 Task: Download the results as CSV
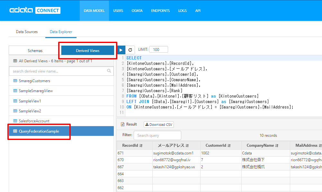(x=159, y=125)
